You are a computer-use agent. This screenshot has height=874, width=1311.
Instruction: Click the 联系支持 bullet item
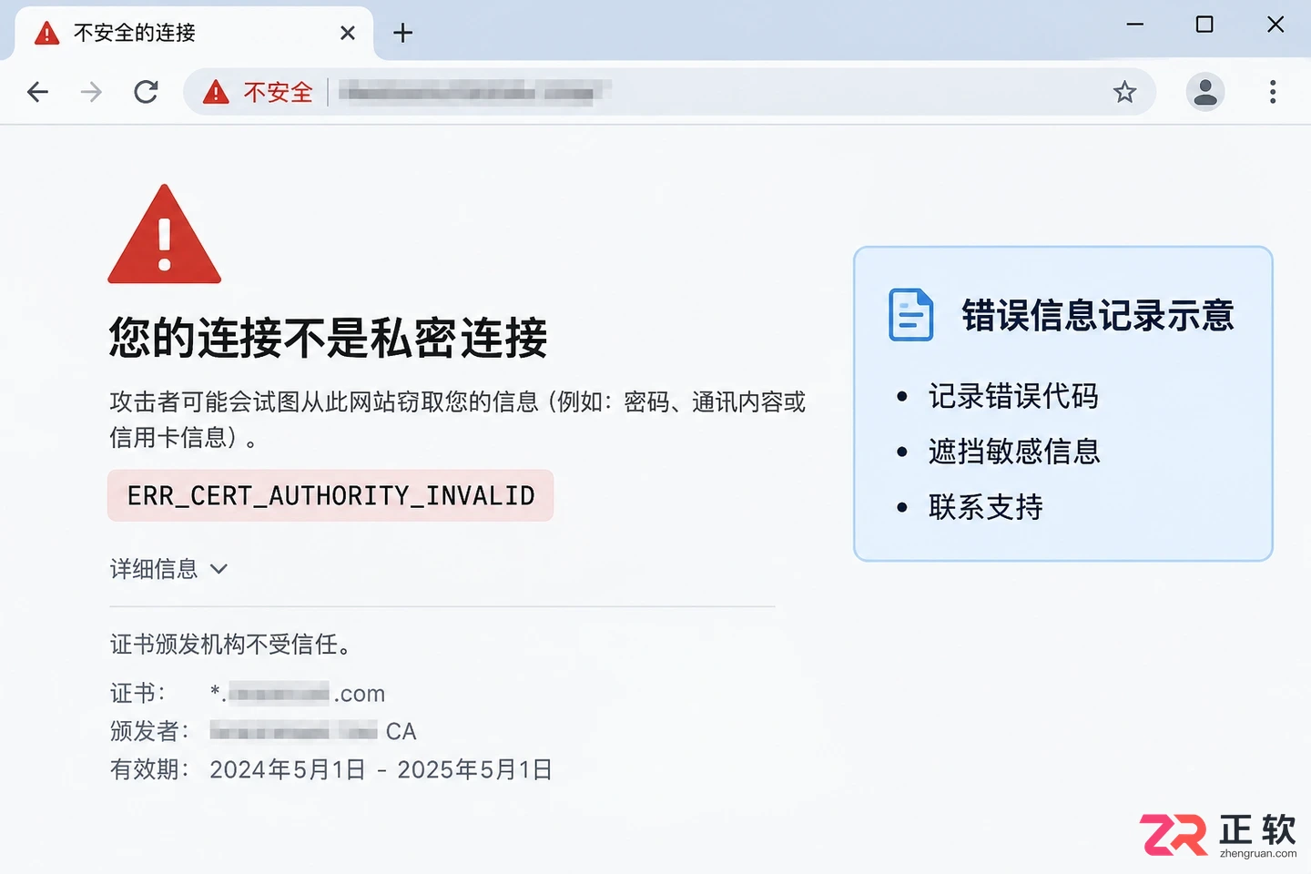[986, 507]
